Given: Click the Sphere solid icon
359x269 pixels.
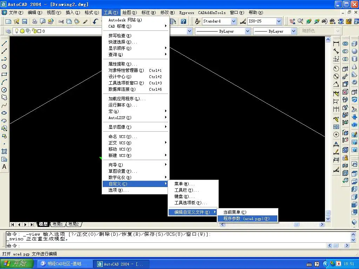Looking at the screenshot, I should pyautogui.click(x=354, y=51).
